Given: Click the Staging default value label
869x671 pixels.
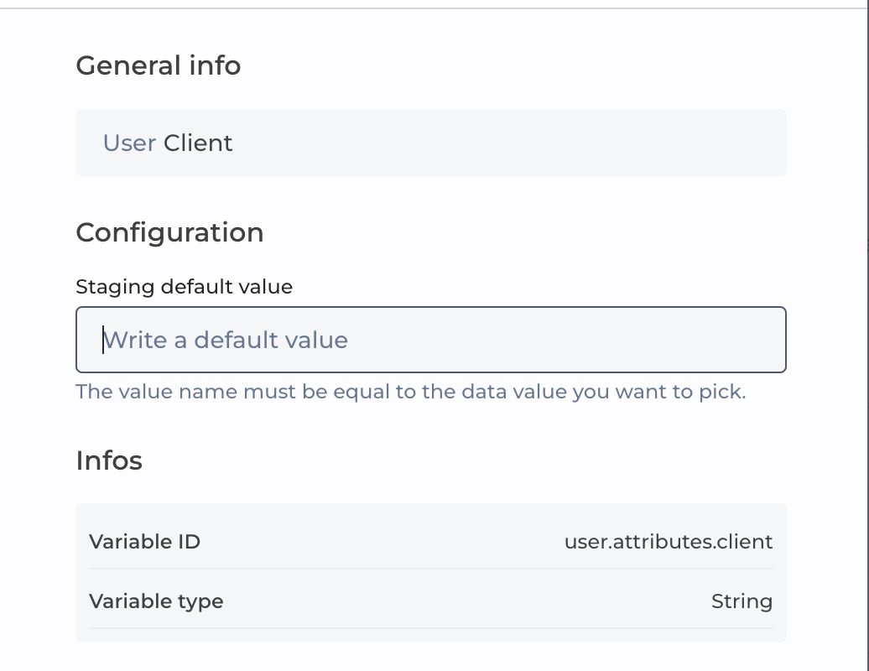Looking at the screenshot, I should 184,287.
